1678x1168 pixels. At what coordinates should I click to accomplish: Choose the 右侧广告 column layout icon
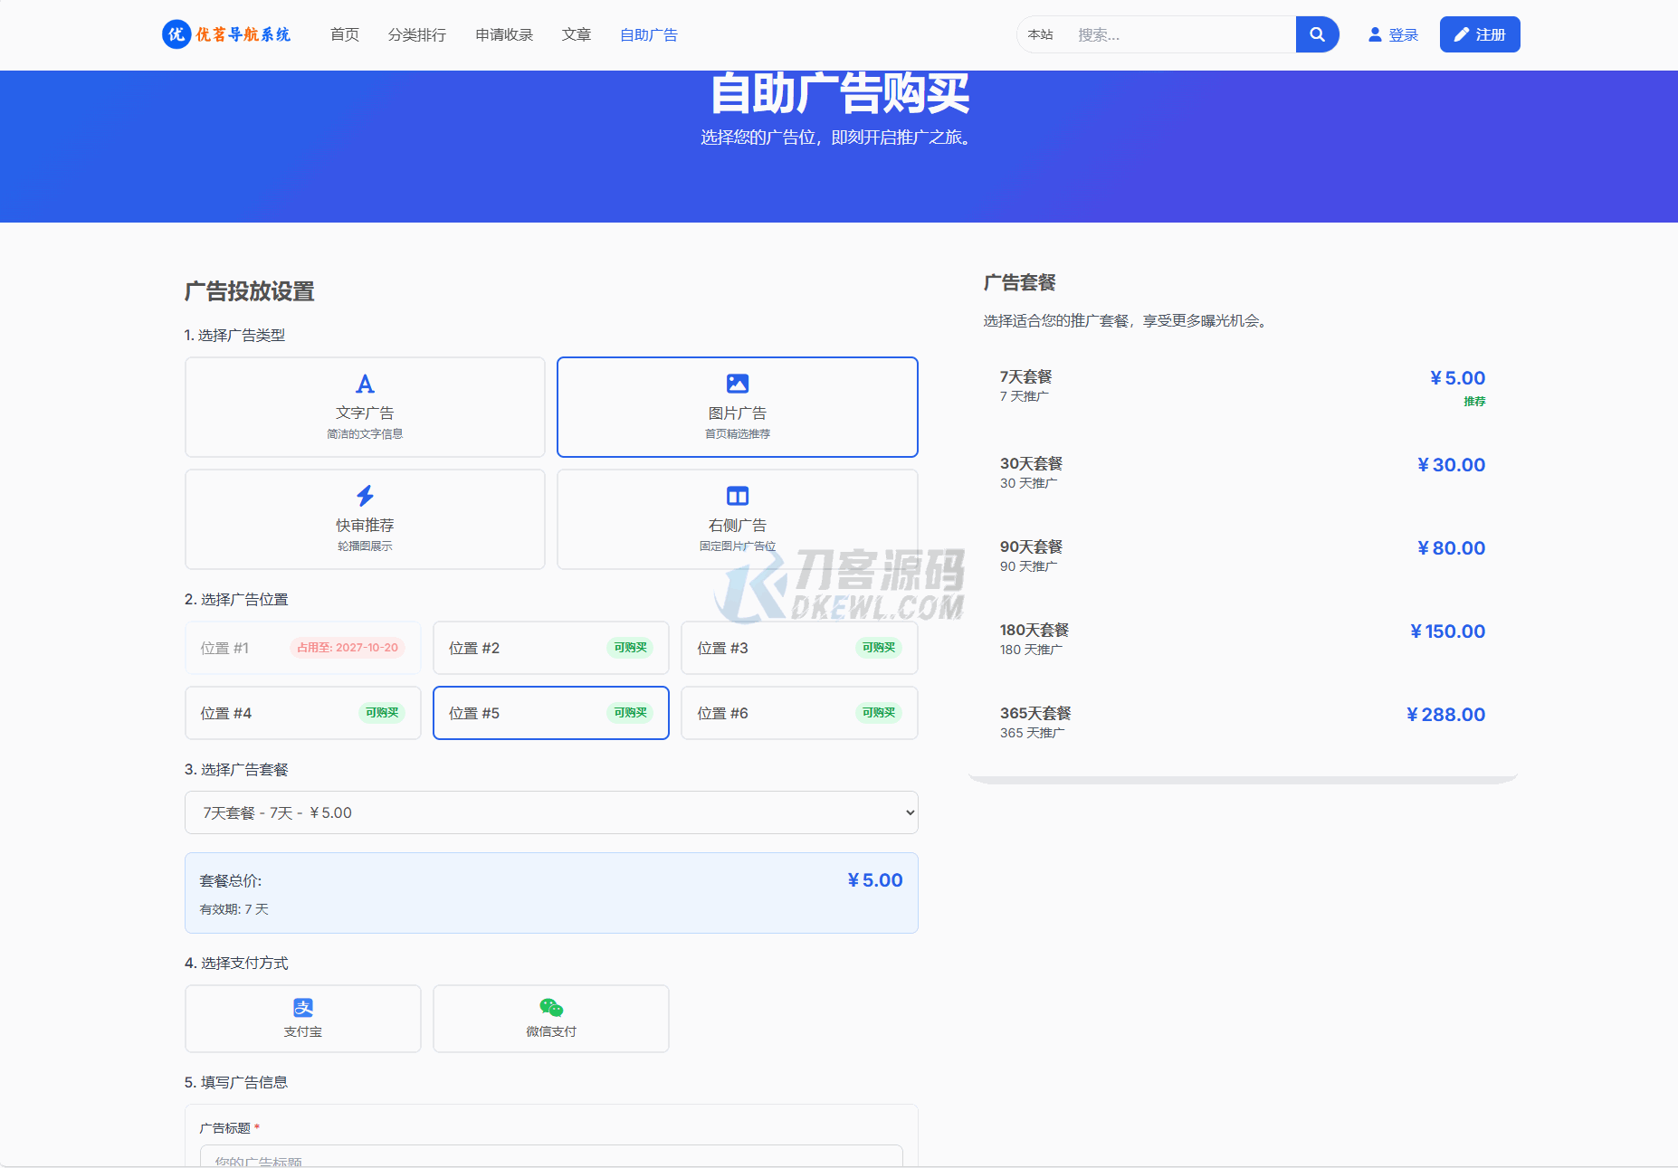pos(737,496)
